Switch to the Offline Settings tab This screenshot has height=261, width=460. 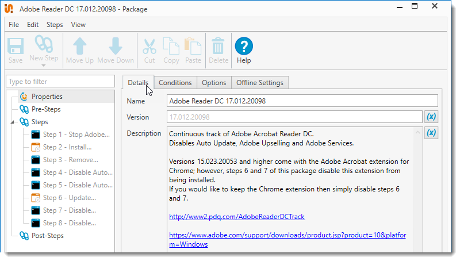pos(259,83)
